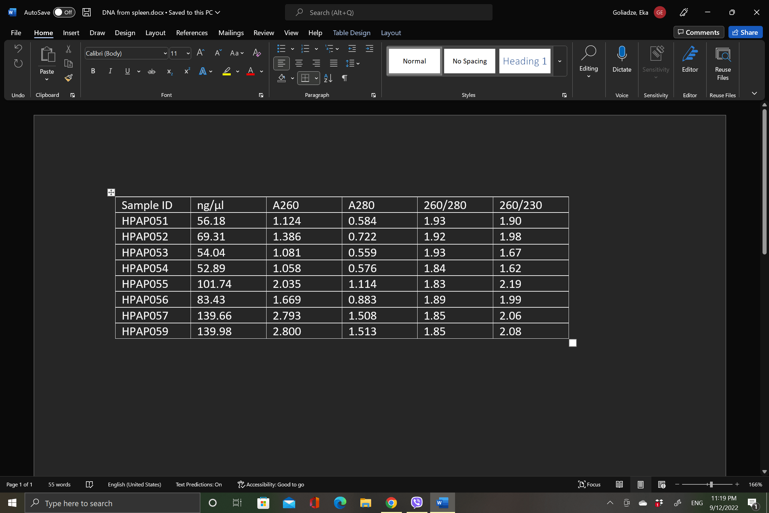The width and height of the screenshot is (769, 513).
Task: Click the Superscript icon
Action: pos(187,71)
